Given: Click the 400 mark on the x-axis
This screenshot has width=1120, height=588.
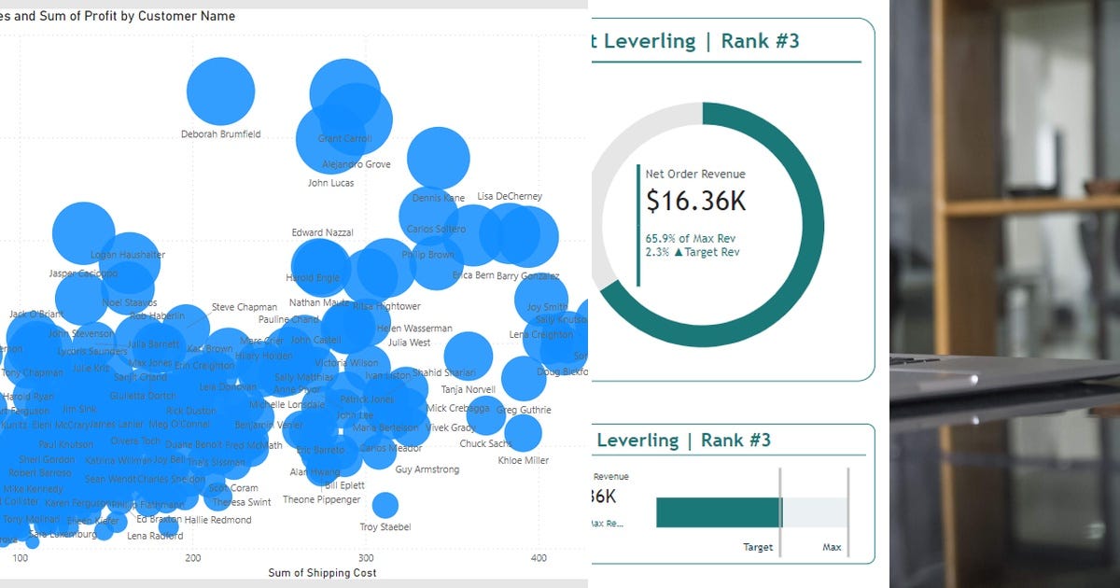Looking at the screenshot, I should (x=539, y=558).
